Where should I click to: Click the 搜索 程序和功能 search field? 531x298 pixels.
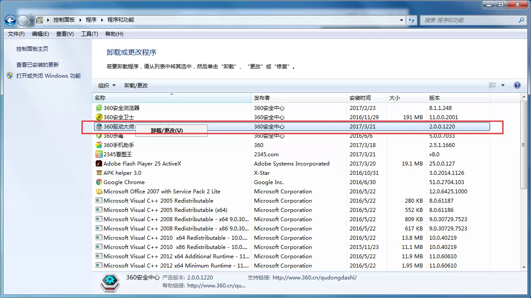tap(469, 20)
